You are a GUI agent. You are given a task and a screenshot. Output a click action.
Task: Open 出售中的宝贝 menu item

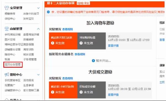pyautogui.click(x=31, y=14)
